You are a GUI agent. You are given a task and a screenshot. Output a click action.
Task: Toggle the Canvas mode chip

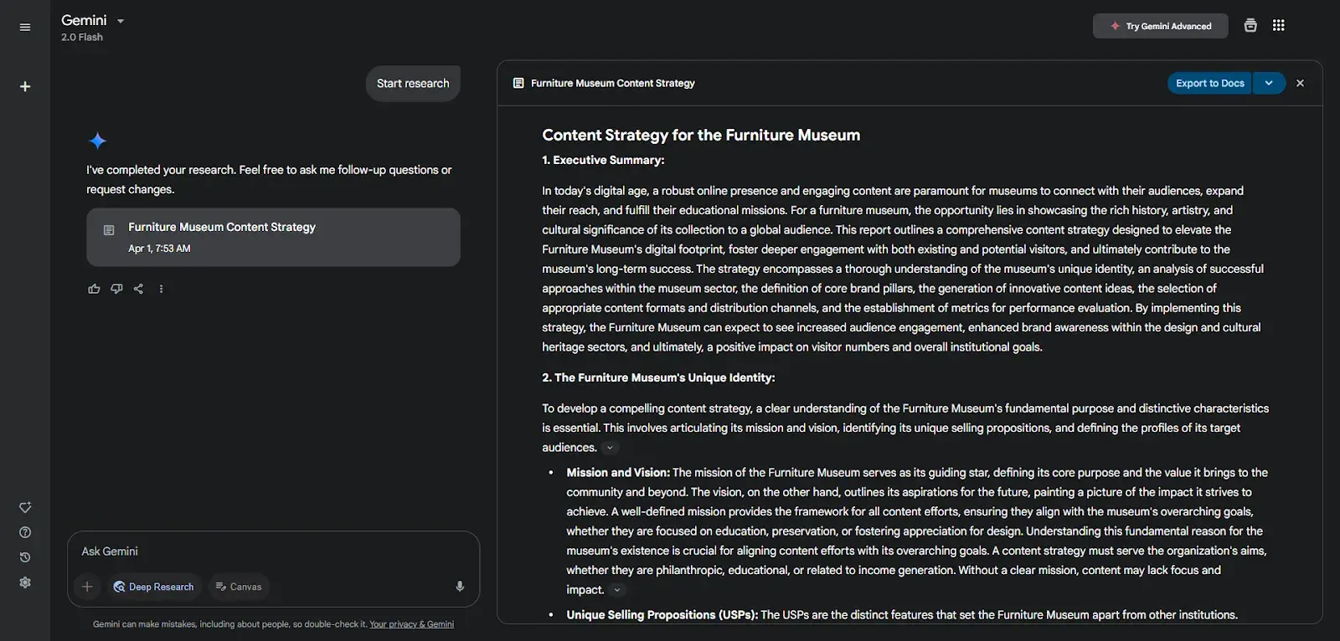tap(239, 587)
